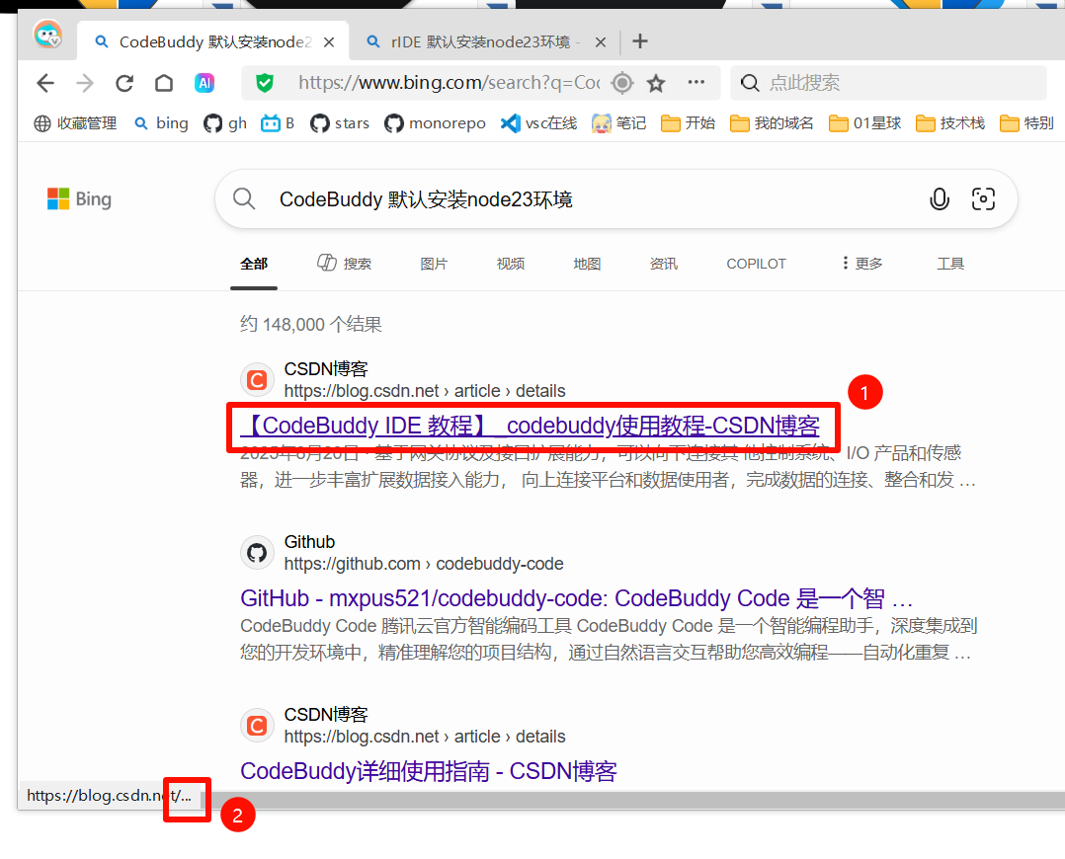The width and height of the screenshot is (1065, 859).
Task: Open visual search camera icon
Action: click(983, 199)
